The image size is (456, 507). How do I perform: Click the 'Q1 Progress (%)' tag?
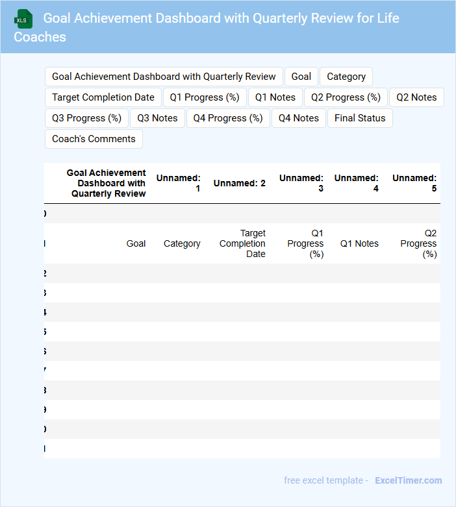coord(205,97)
